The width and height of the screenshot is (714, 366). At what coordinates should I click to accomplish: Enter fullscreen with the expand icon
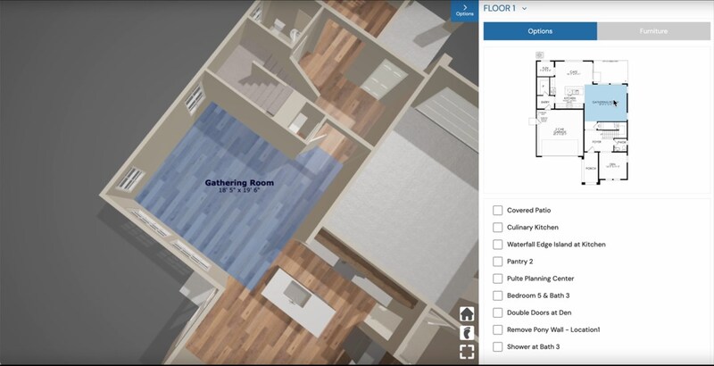(x=467, y=351)
